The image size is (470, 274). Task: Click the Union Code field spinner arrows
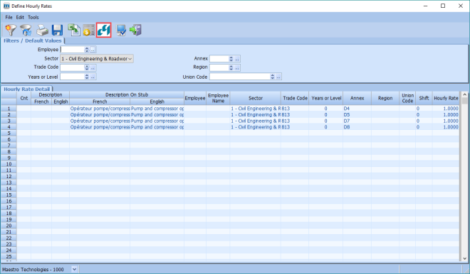pyautogui.click(x=273, y=77)
